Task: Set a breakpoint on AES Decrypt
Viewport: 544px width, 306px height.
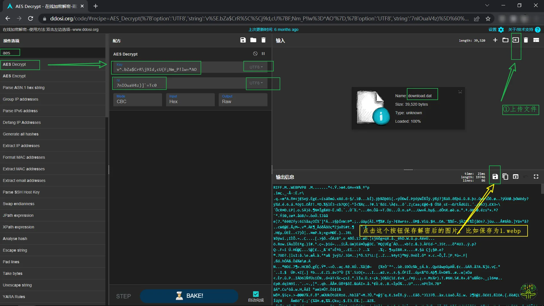Action: tap(263, 54)
